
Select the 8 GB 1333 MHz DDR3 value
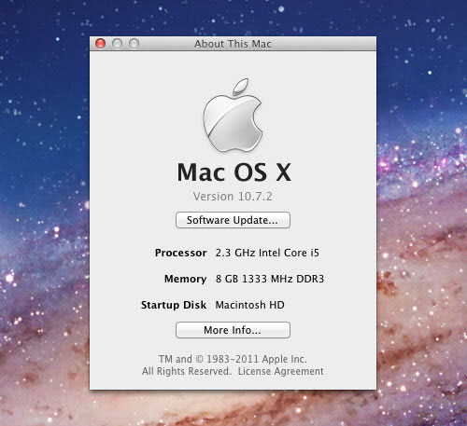click(x=270, y=279)
